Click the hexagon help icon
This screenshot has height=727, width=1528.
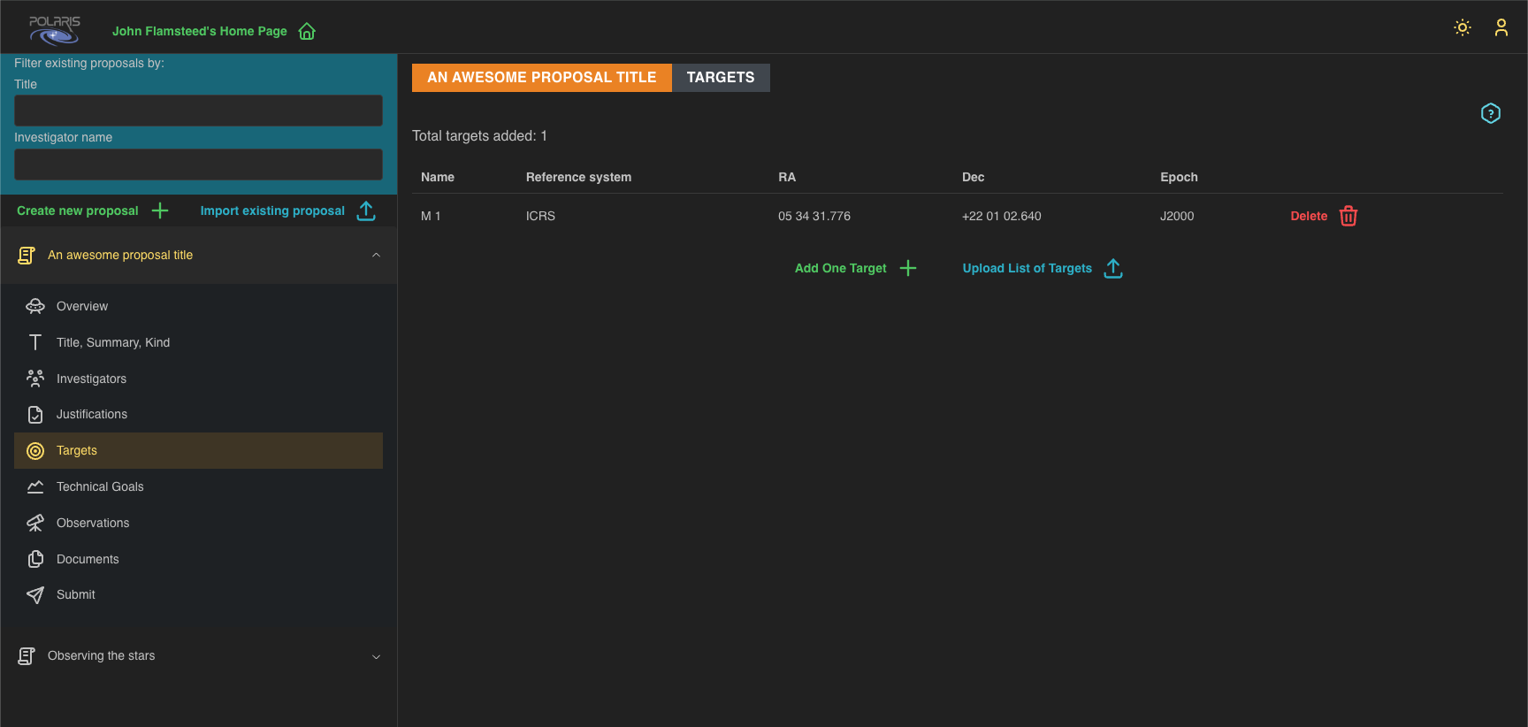1490,113
